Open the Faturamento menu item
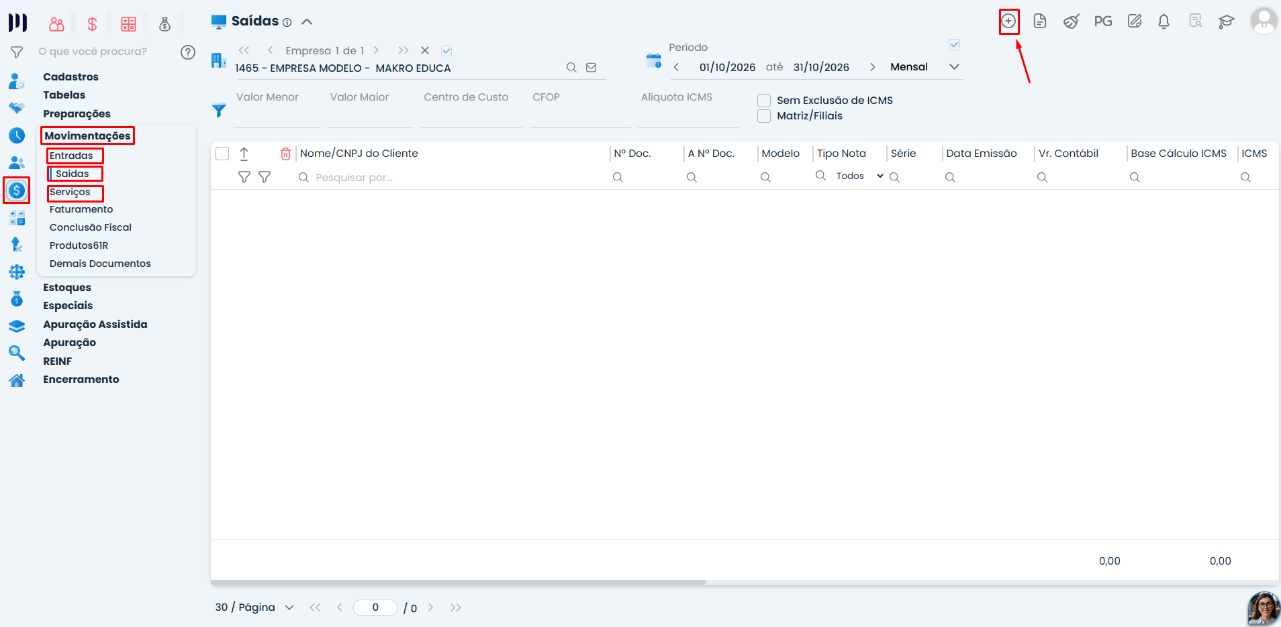The height and width of the screenshot is (627, 1281). [x=81, y=209]
